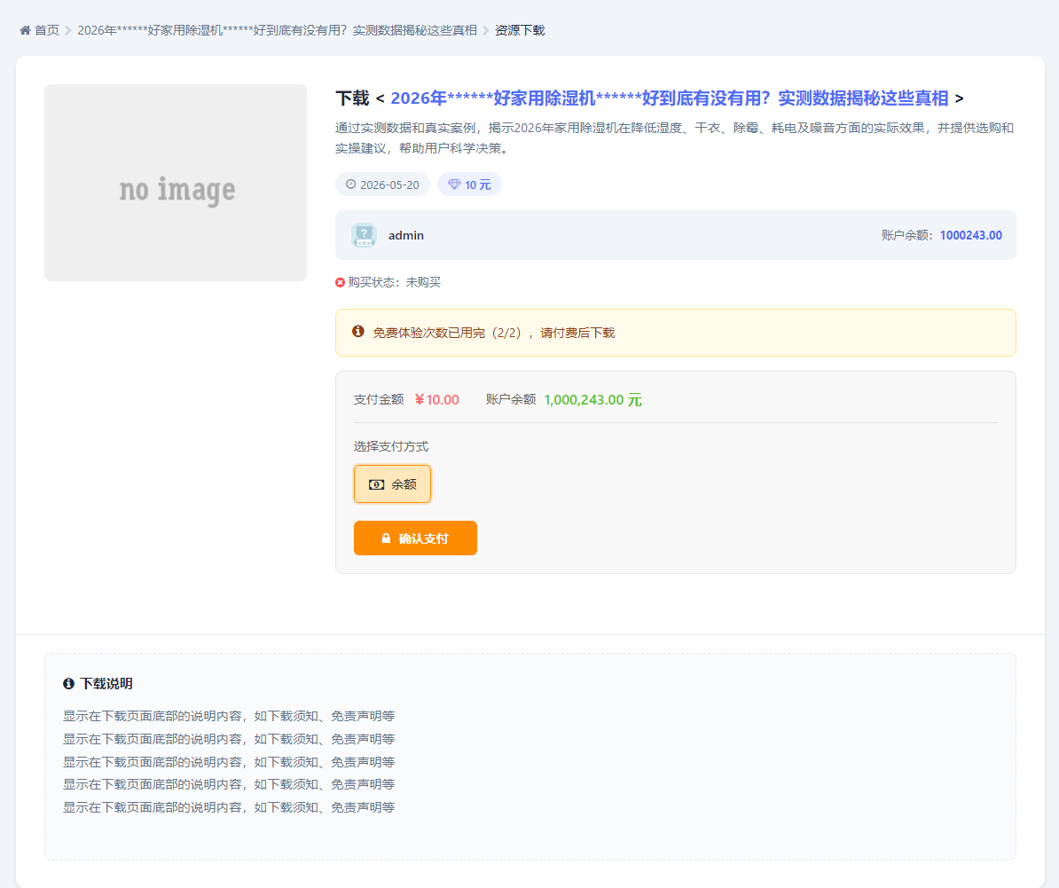Viewport: 1059px width, 888px height.
Task: Click the 下载说明 heading
Action: pyautogui.click(x=106, y=683)
